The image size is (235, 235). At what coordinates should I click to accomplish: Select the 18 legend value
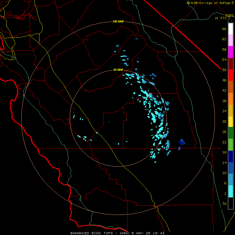click(224, 152)
